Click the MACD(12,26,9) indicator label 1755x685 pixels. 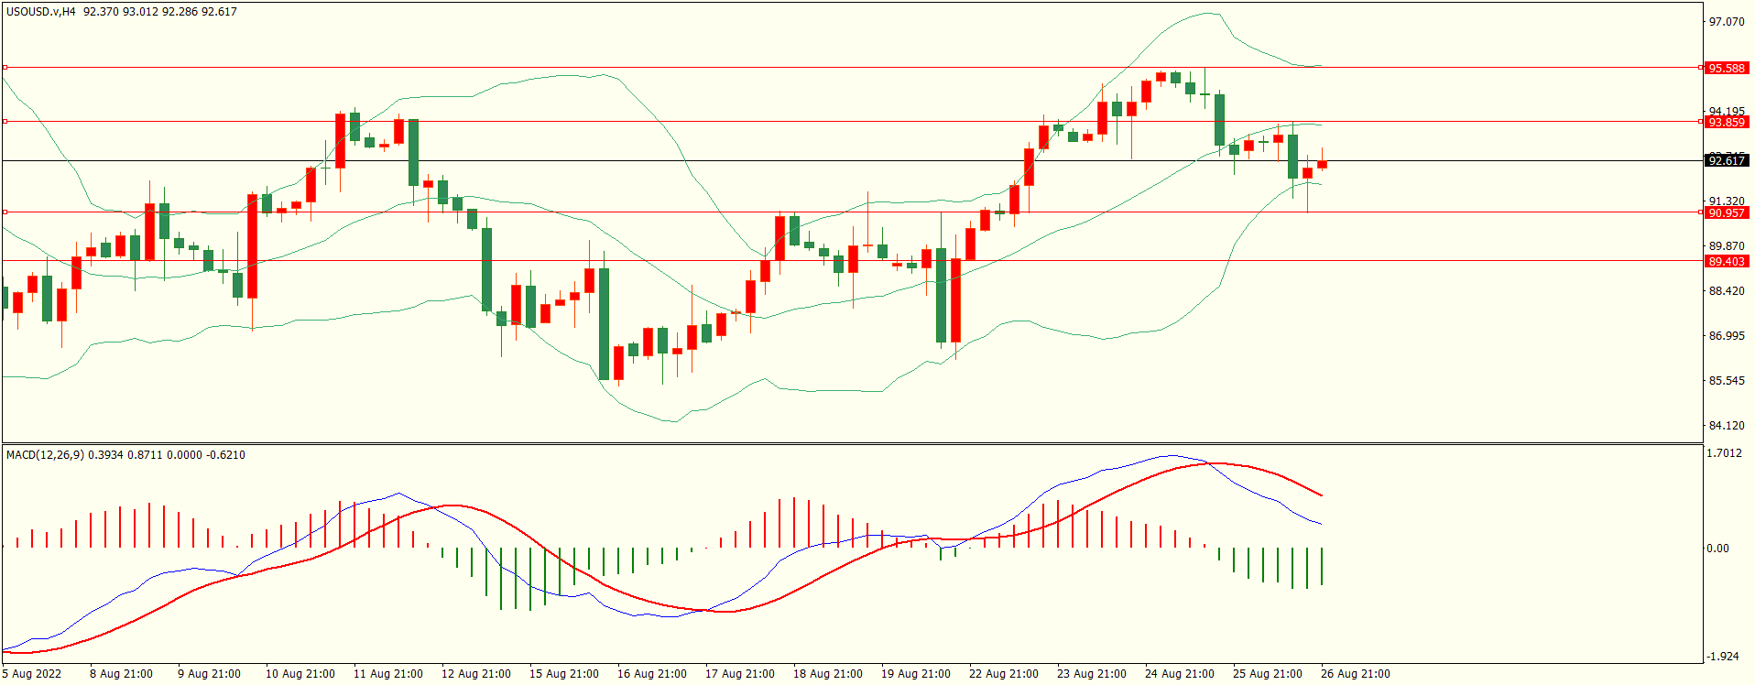[x=45, y=455]
